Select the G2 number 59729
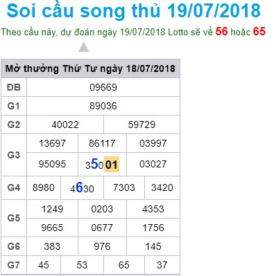The width and height of the screenshot is (274, 276). point(142,125)
